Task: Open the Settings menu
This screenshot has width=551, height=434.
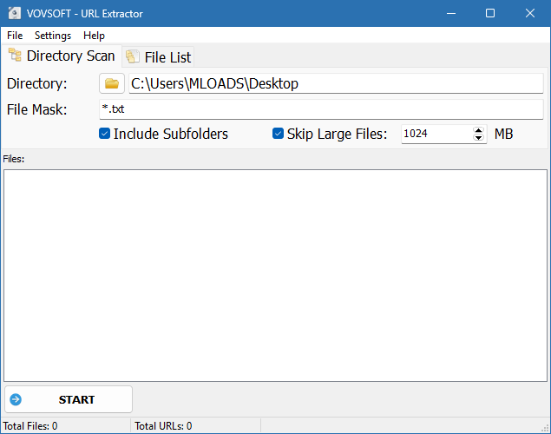Action: click(53, 36)
